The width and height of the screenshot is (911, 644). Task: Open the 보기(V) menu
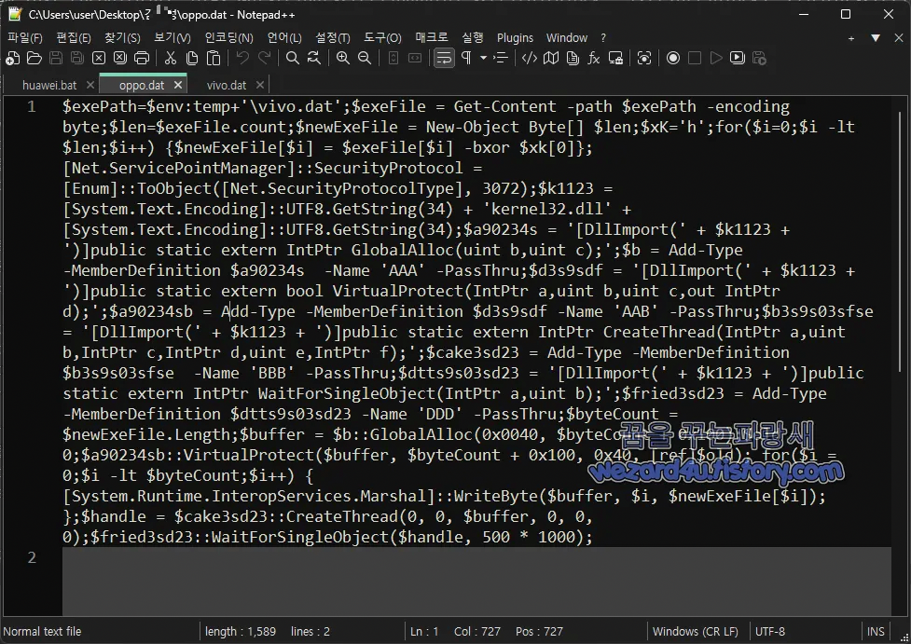point(172,38)
